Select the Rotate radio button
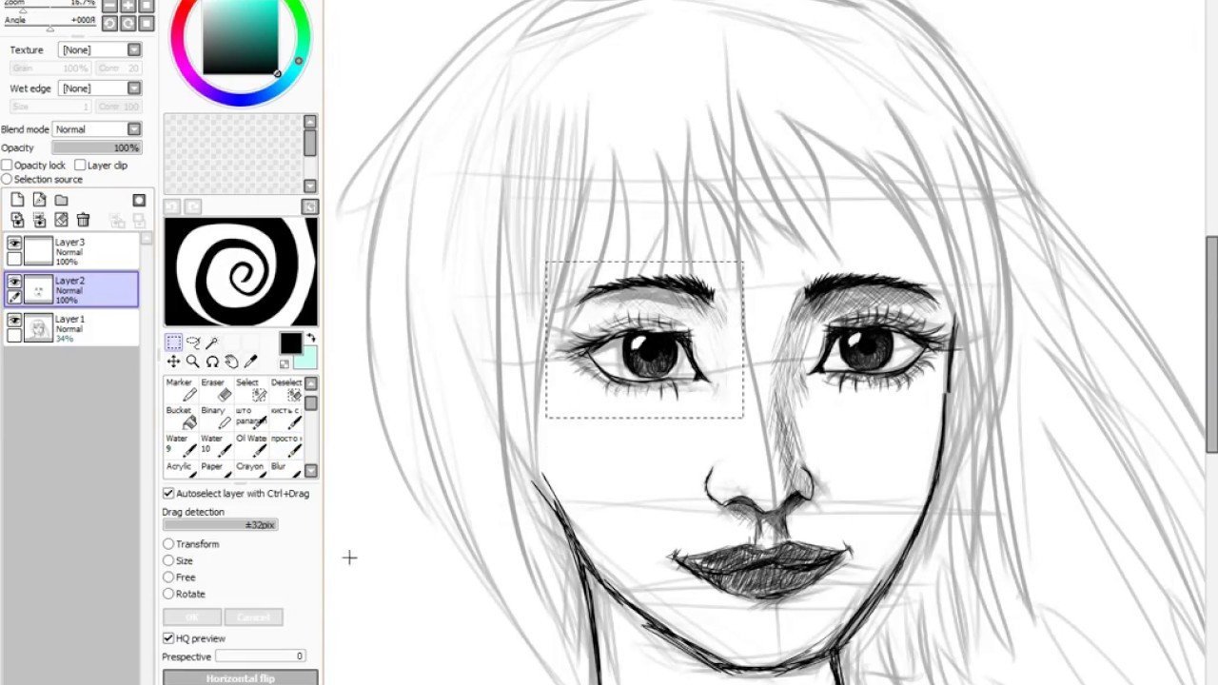 click(x=168, y=594)
